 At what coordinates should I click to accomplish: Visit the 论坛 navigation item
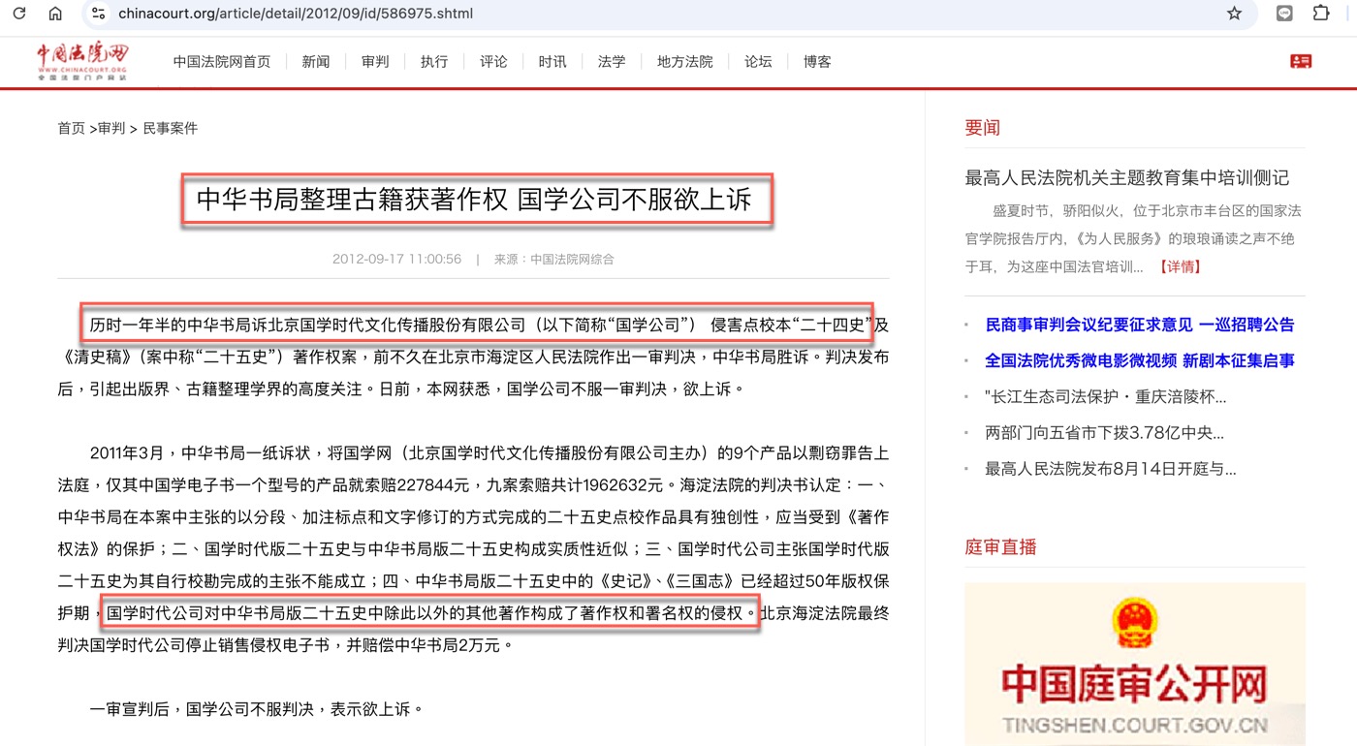click(x=758, y=61)
